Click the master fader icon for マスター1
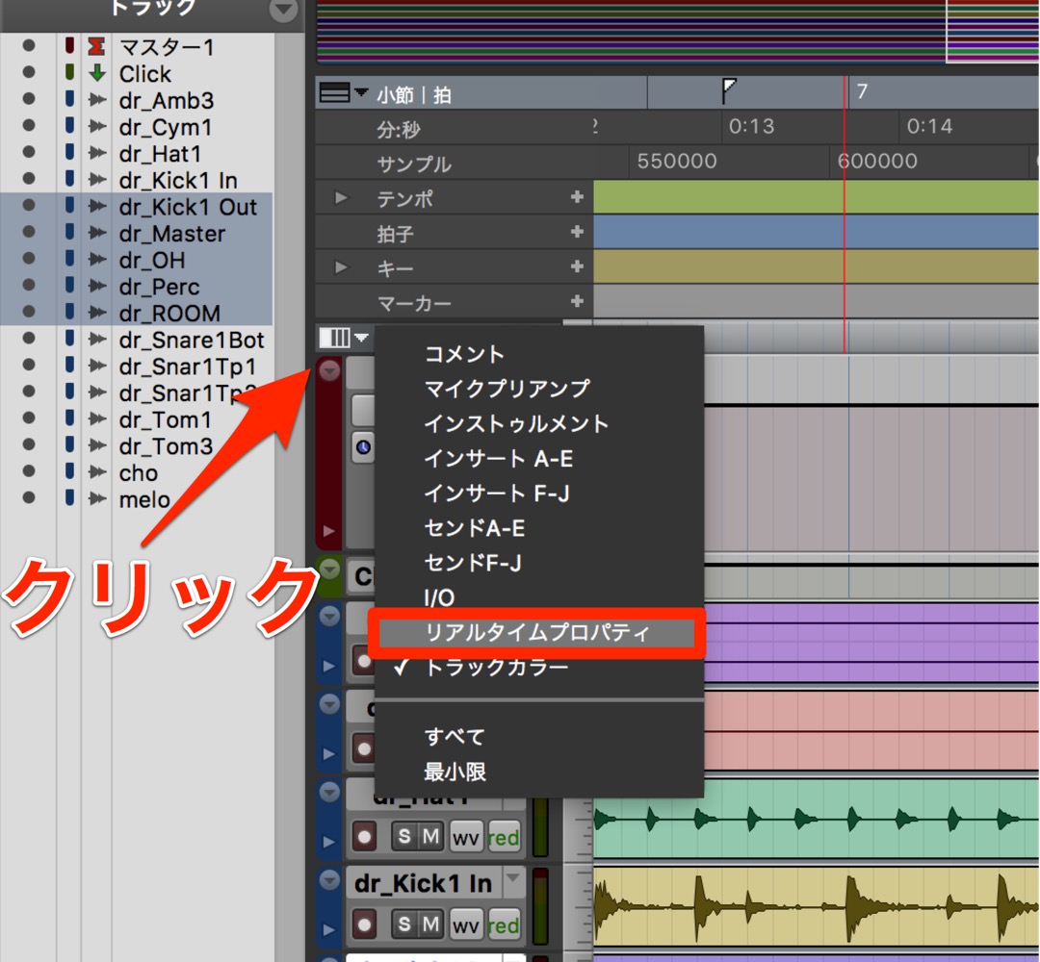 coord(97,46)
